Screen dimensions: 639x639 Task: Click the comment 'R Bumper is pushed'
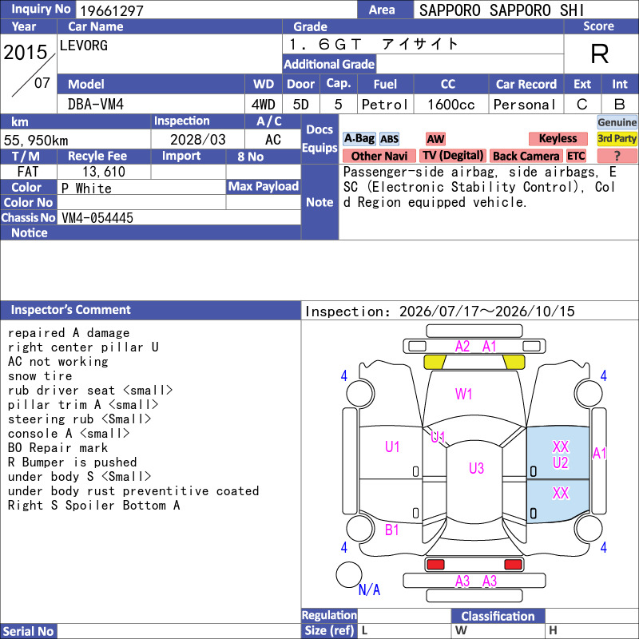tap(72, 462)
